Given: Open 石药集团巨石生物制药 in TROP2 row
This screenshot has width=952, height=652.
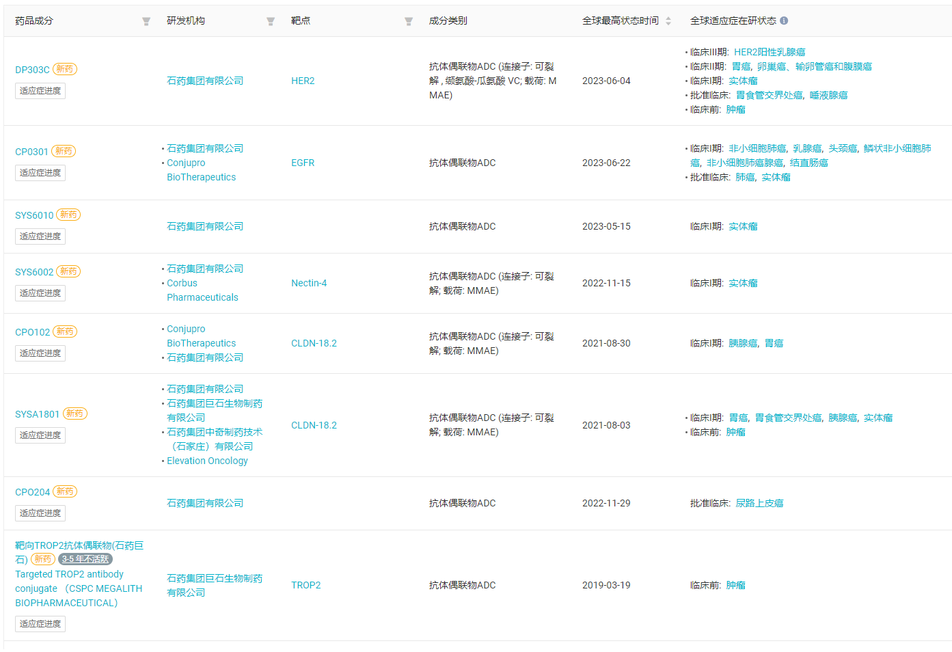Looking at the screenshot, I should point(215,586).
